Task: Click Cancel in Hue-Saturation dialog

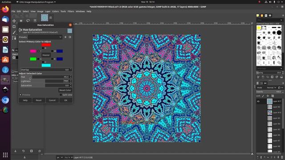Action: (52, 100)
